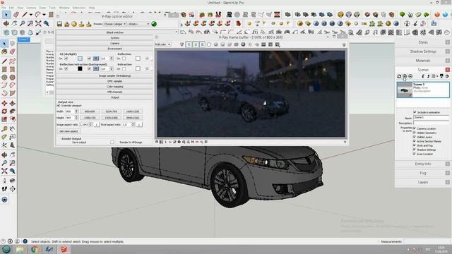The width and height of the screenshot is (452, 254).
Task: Open the Camera menu
Action: click(x=31, y=8)
